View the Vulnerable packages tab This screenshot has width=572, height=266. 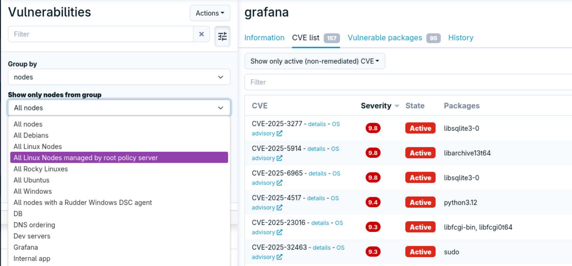(x=384, y=38)
